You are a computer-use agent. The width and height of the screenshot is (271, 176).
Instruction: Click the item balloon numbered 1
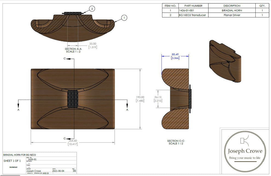tap(124, 18)
